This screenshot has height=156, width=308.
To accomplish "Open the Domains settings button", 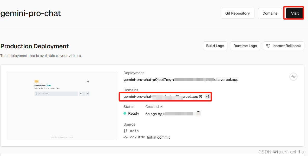I will (x=270, y=13).
